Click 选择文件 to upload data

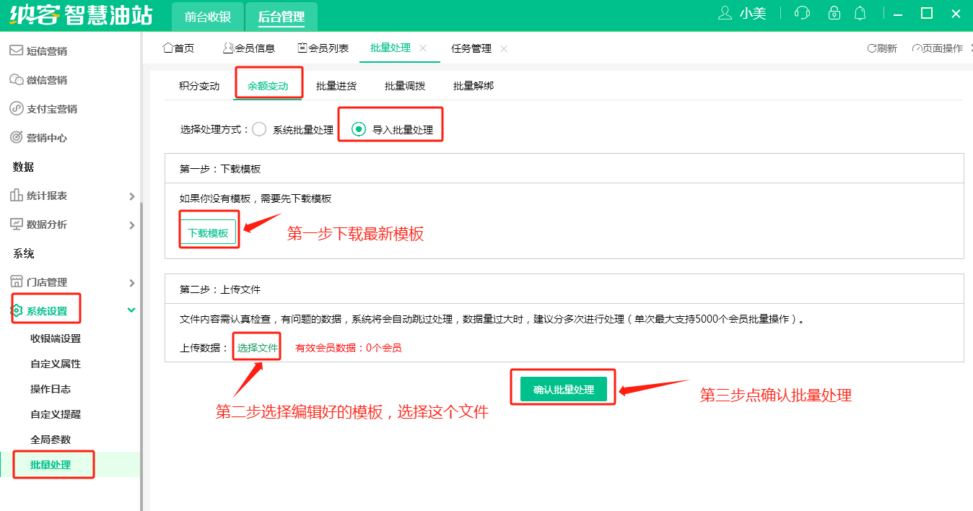click(258, 348)
